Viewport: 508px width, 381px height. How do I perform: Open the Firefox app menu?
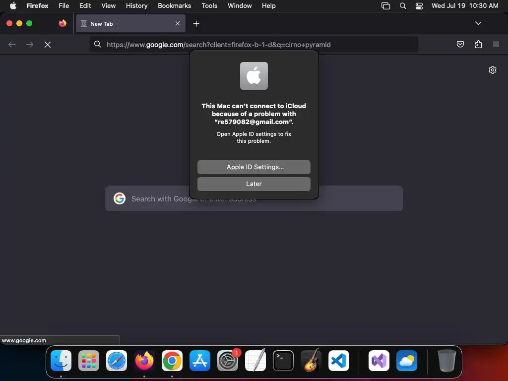tap(37, 5)
